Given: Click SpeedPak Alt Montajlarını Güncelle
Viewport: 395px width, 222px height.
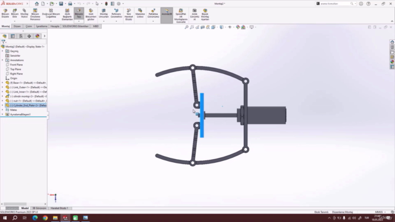Looking at the screenshot, I should [x=181, y=15].
